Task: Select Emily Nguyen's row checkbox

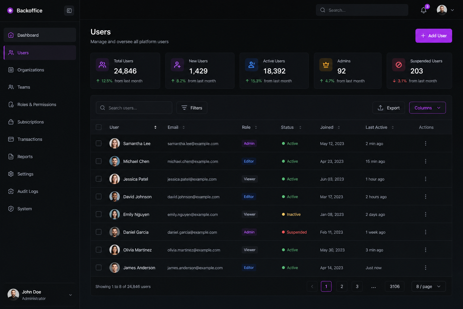Action: (x=99, y=214)
